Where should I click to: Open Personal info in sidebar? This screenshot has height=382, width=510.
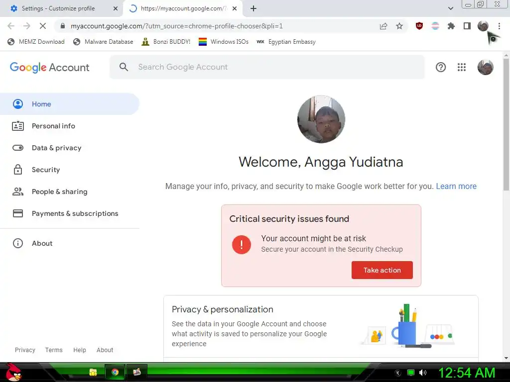[x=69, y=126]
